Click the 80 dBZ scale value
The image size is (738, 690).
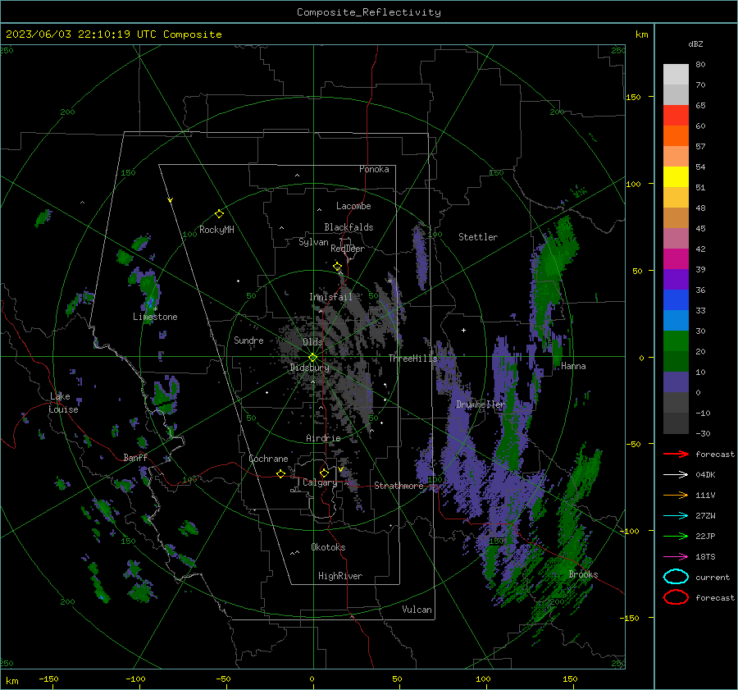pos(700,65)
